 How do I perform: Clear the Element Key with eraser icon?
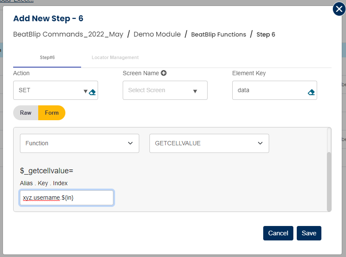(x=311, y=92)
